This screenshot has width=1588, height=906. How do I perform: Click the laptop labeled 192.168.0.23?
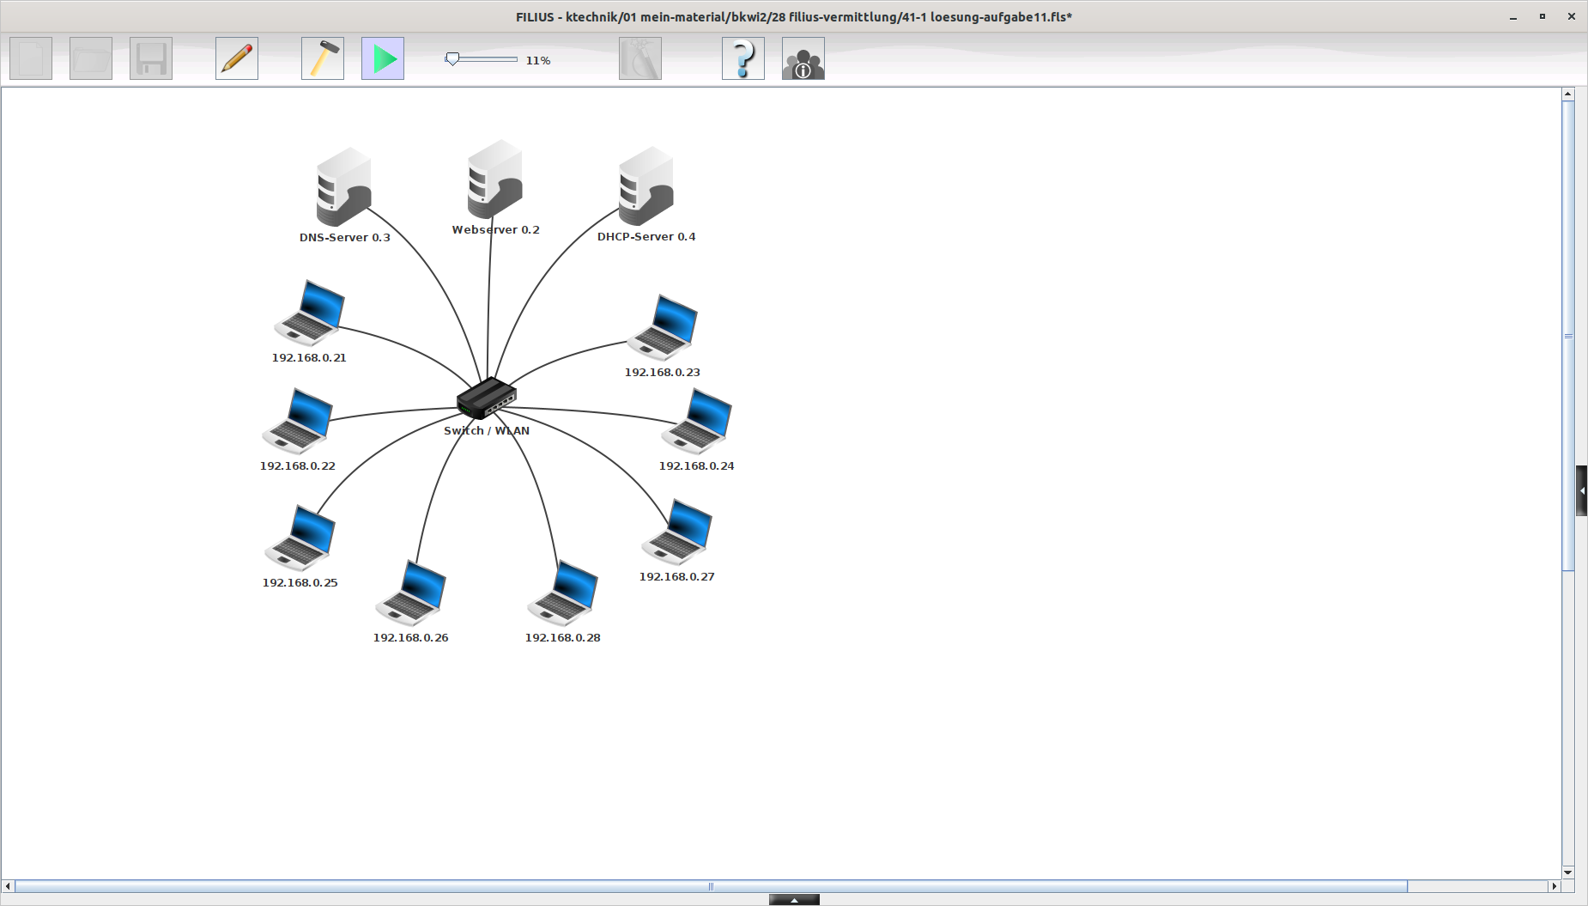tap(663, 327)
